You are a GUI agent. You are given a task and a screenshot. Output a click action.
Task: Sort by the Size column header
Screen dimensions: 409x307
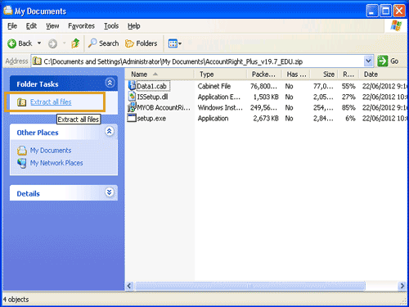point(325,74)
